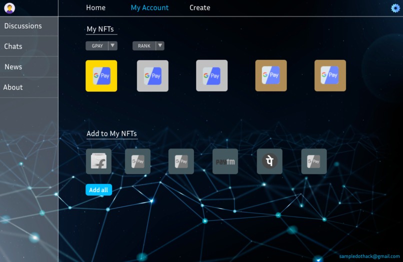403x262 pixels.
Task: Select the first silver-framed GPay NFT
Action: (152, 76)
